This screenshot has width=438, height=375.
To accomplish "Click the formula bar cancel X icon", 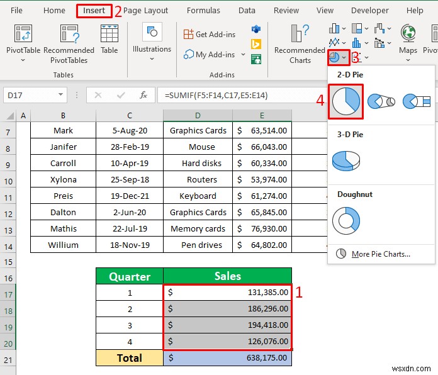I will (x=98, y=95).
